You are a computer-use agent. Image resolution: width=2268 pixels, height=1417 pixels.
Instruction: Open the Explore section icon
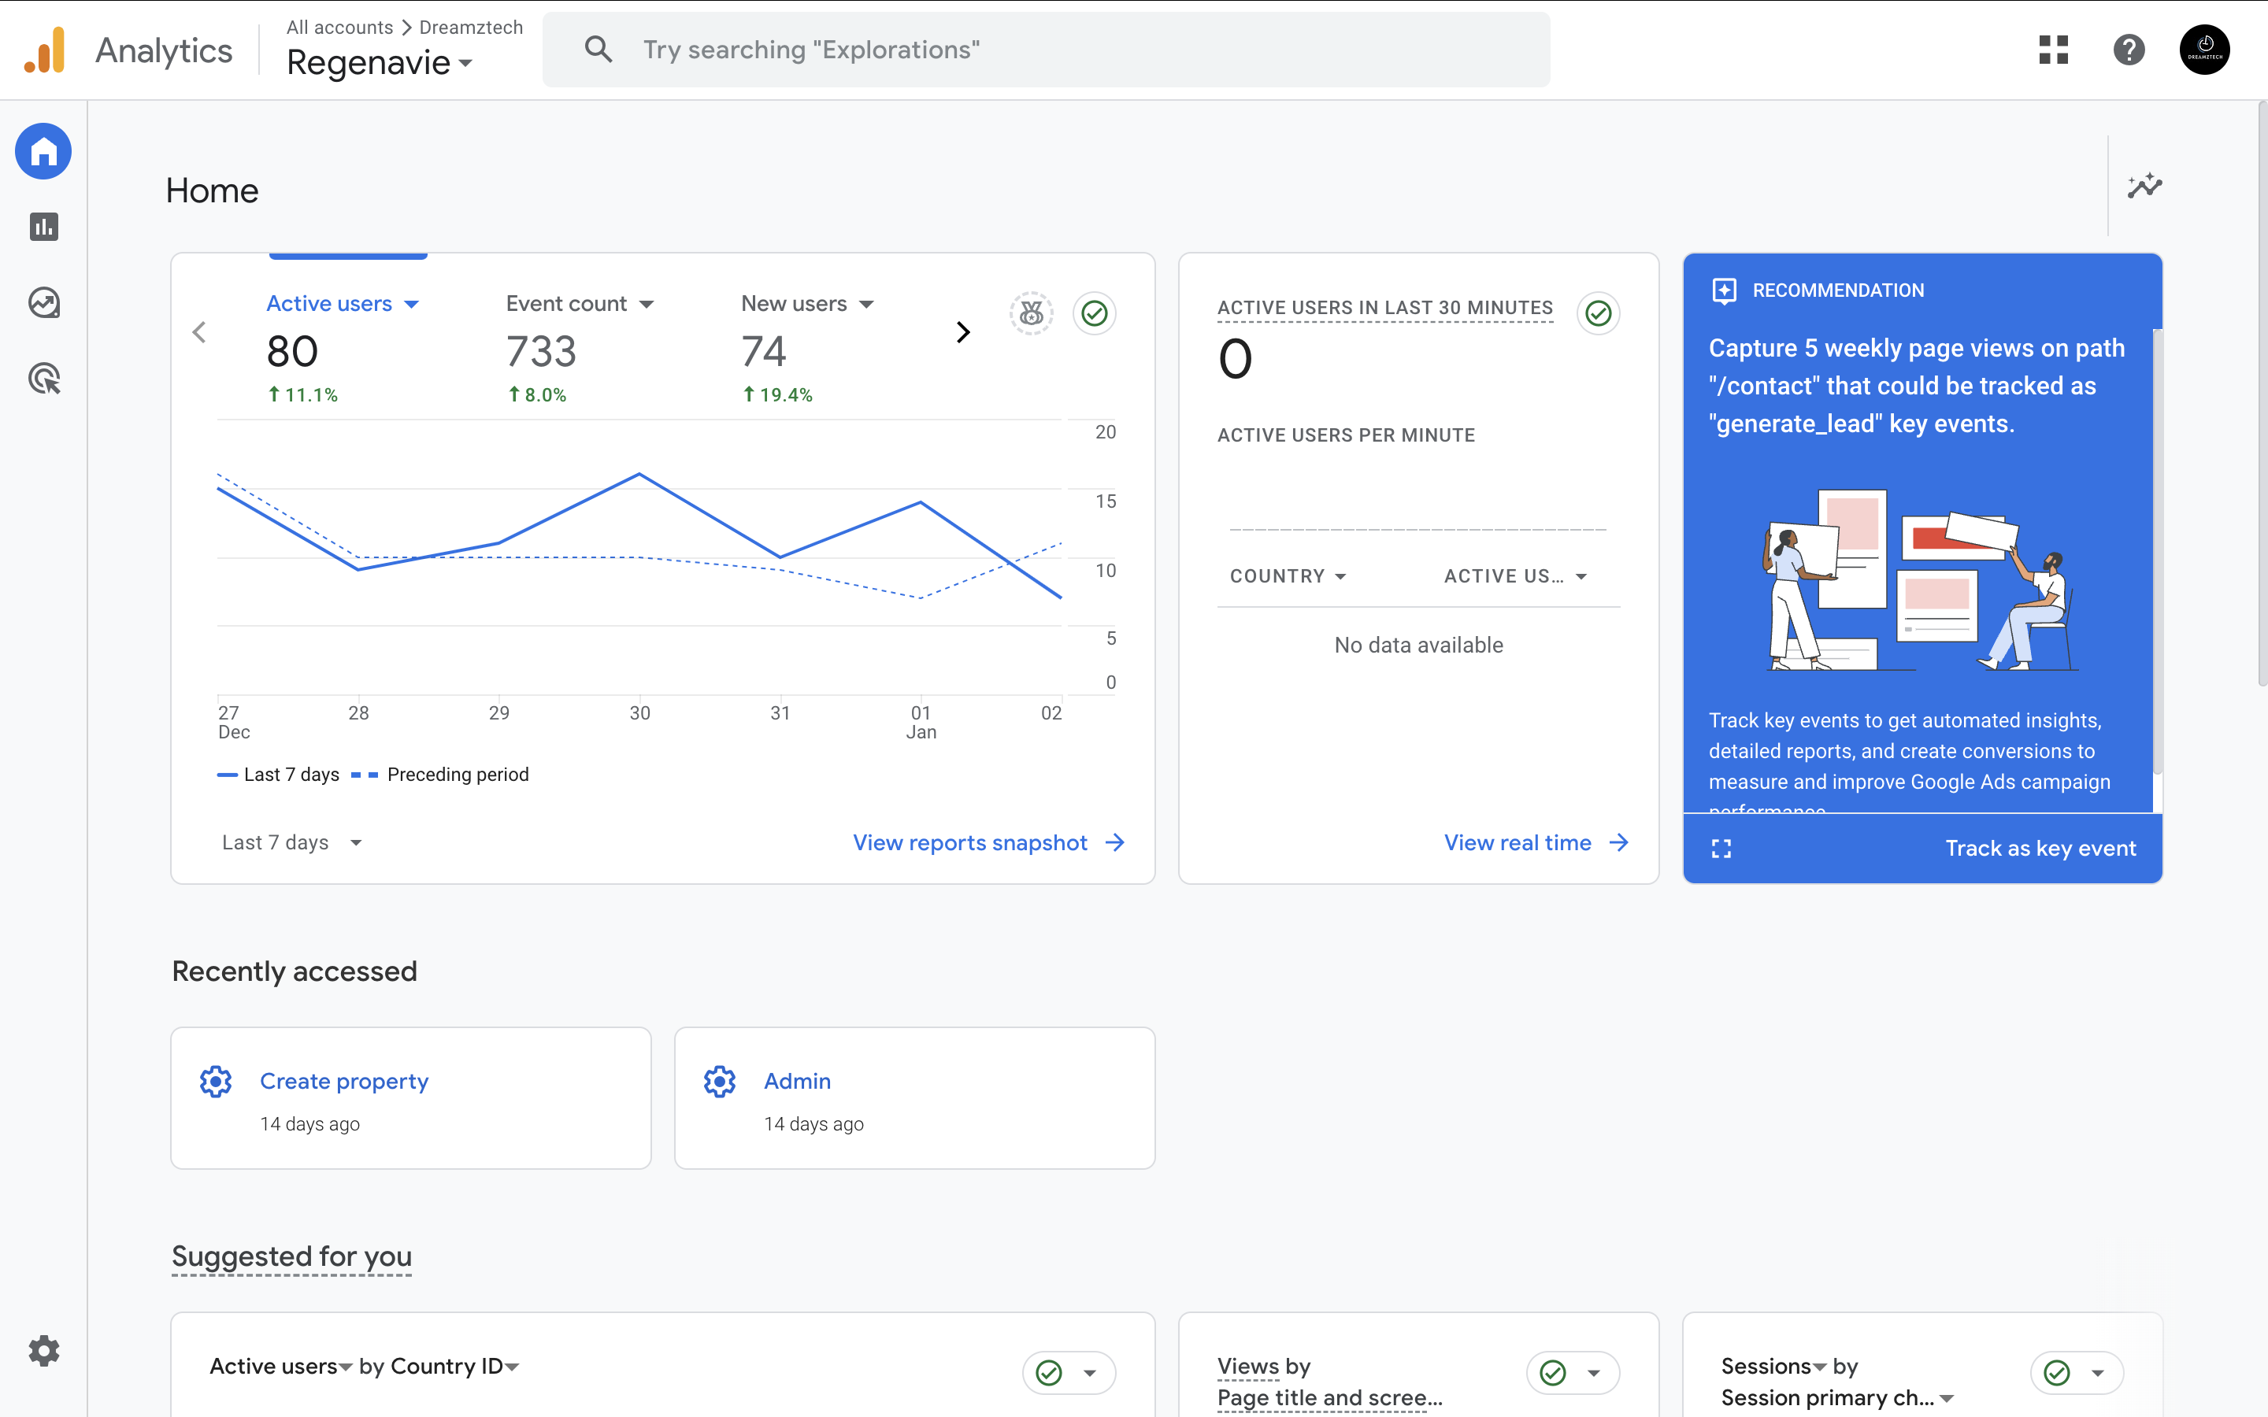43,303
